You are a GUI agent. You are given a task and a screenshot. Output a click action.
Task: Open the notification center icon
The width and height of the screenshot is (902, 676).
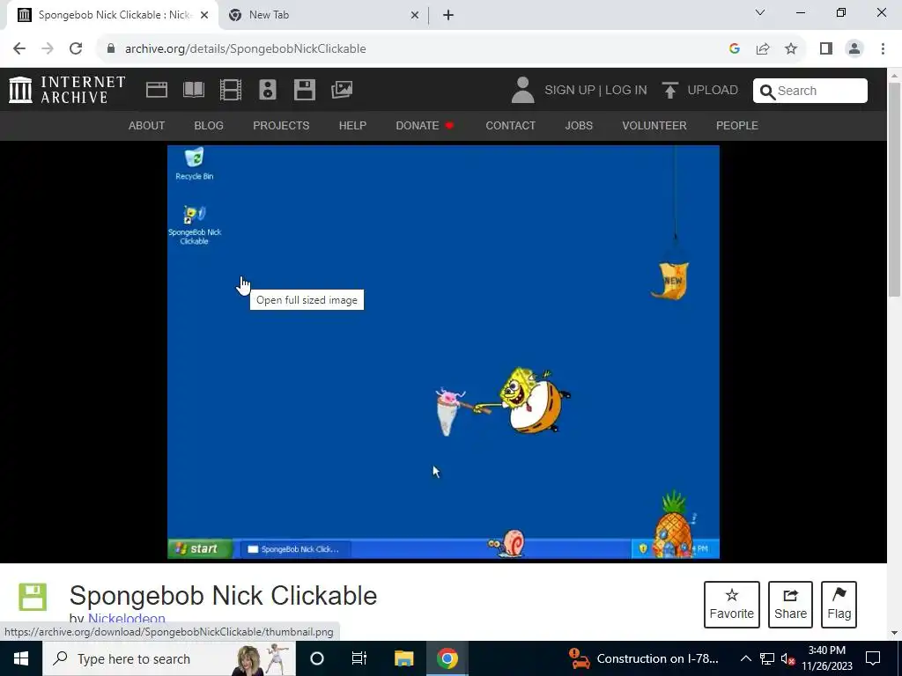pos(873,658)
